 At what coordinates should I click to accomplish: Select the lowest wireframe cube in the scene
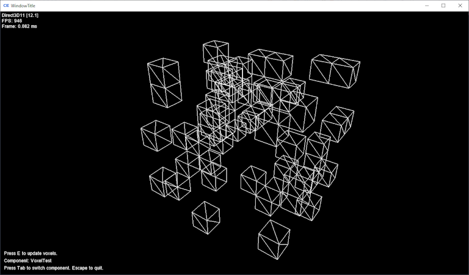(x=274, y=240)
